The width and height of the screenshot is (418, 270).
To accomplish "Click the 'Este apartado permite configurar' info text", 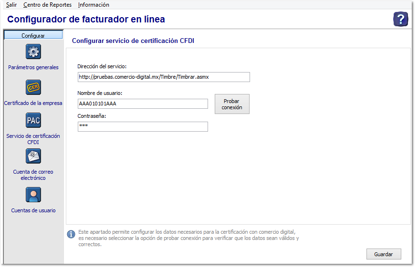I will (x=188, y=238).
